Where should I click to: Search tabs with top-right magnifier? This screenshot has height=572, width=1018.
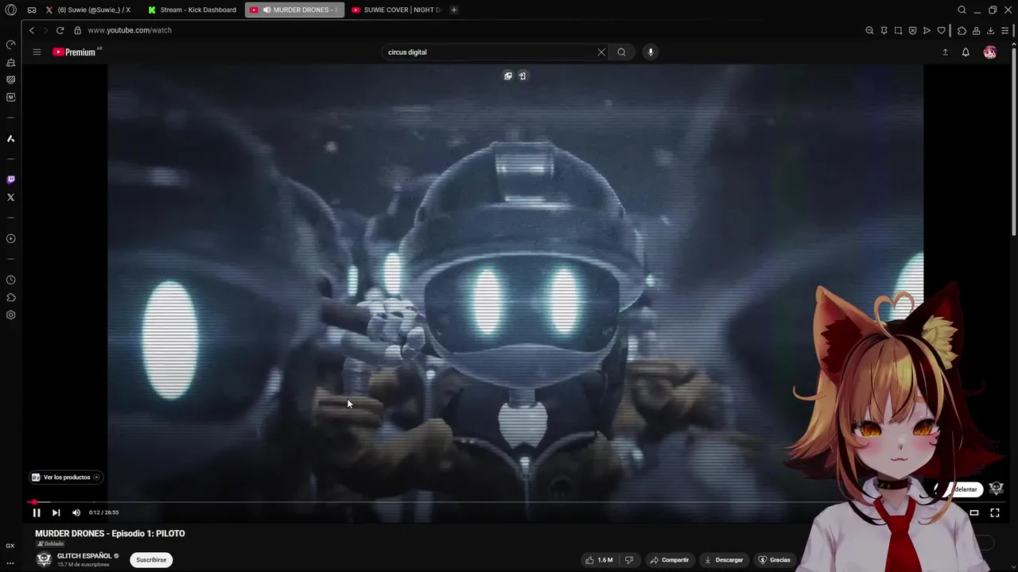(x=962, y=10)
